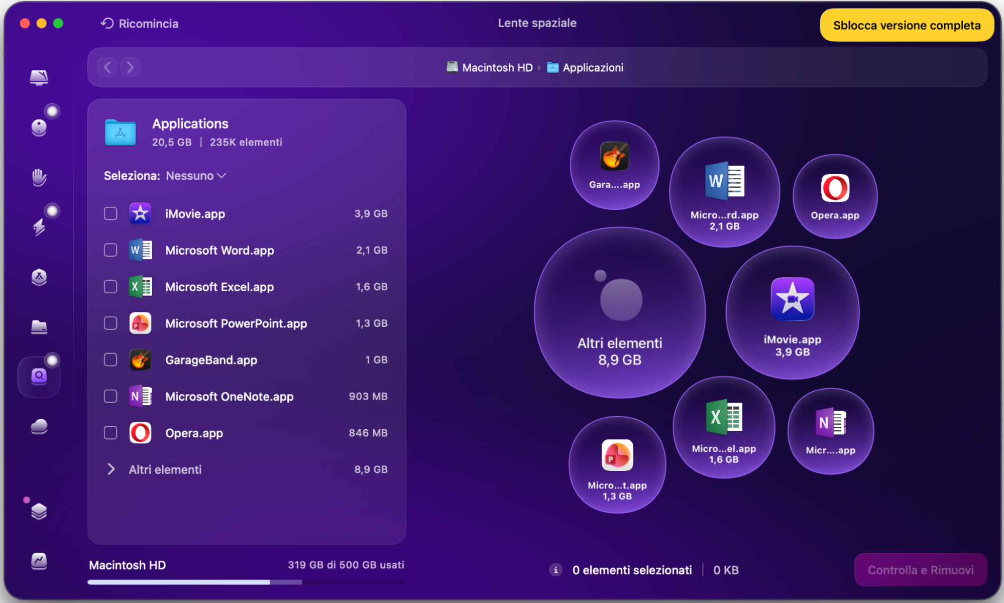The width and height of the screenshot is (1004, 603).
Task: Click the 846 MB size value
Action: click(x=368, y=433)
